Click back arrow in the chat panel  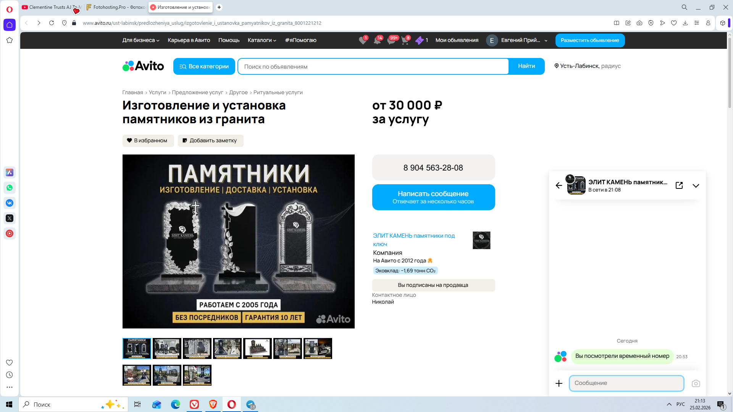click(x=559, y=185)
